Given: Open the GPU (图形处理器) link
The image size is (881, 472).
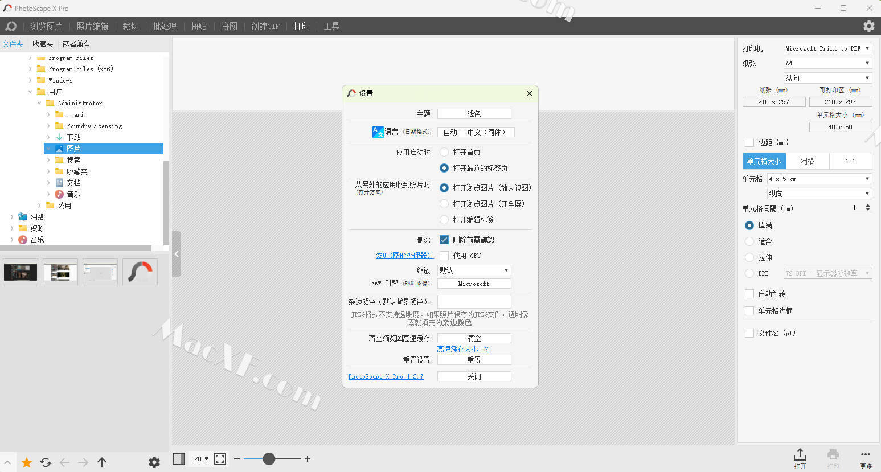Looking at the screenshot, I should tap(404, 256).
